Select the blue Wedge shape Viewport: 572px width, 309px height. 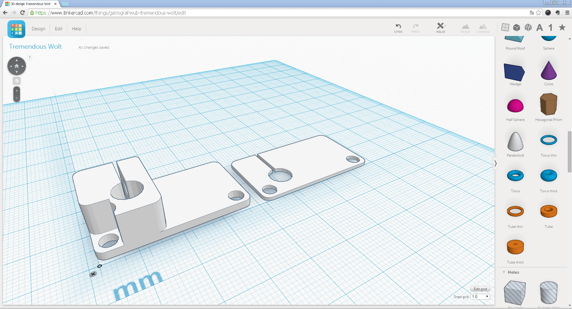[514, 72]
